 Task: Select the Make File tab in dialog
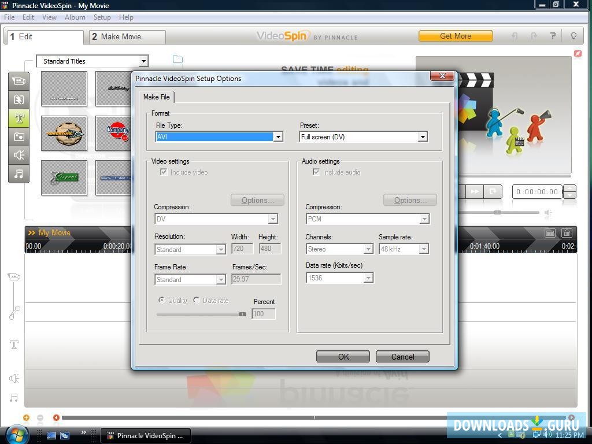[156, 97]
